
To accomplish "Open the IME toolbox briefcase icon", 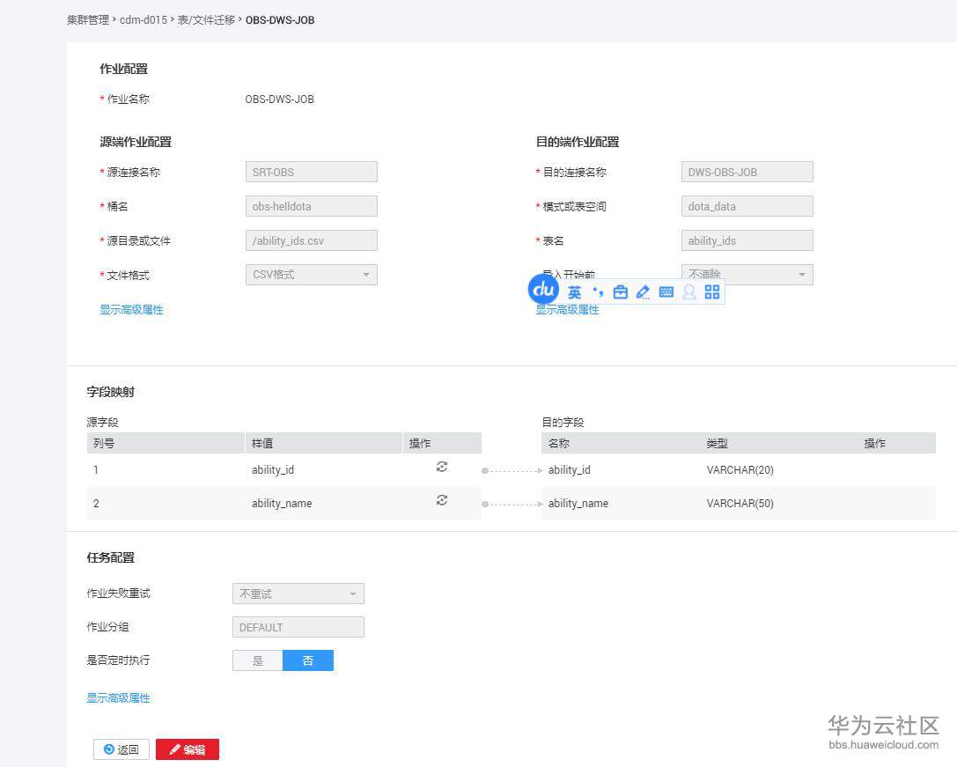I will pyautogui.click(x=620, y=291).
